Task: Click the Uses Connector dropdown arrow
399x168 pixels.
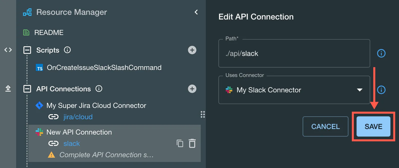Action: click(360, 90)
